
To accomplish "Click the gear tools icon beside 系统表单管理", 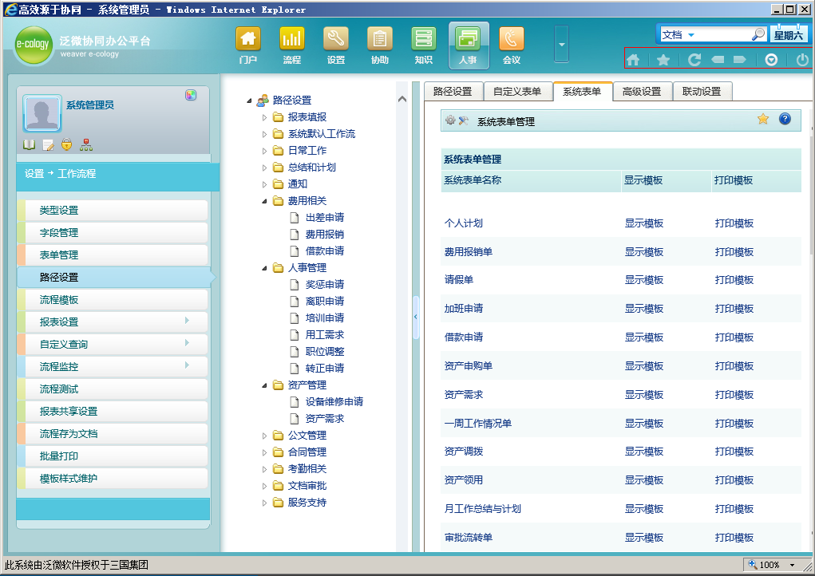I will point(457,120).
